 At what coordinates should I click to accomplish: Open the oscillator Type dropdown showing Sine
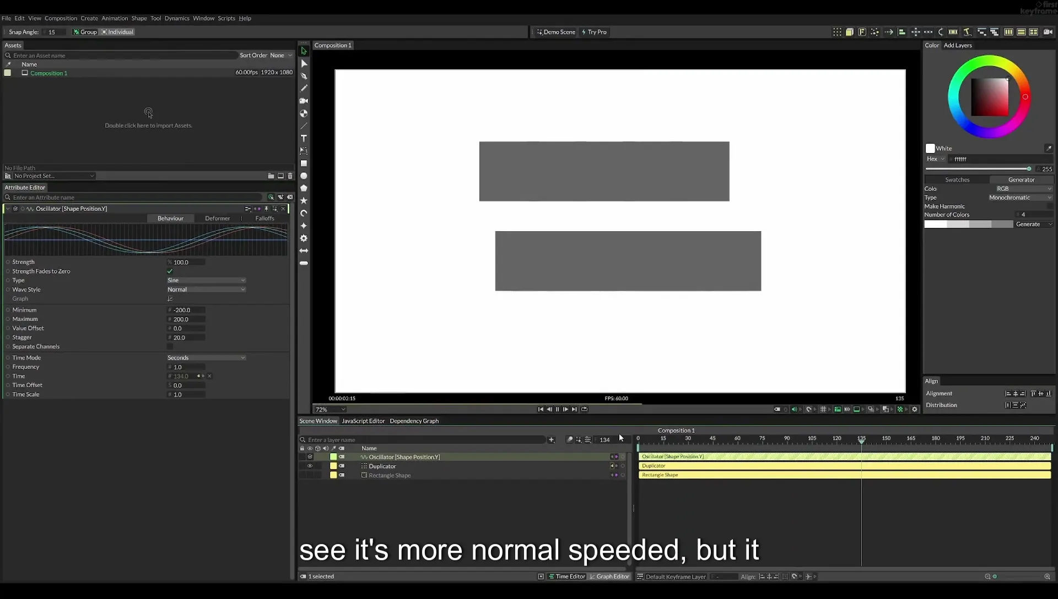pyautogui.click(x=206, y=281)
